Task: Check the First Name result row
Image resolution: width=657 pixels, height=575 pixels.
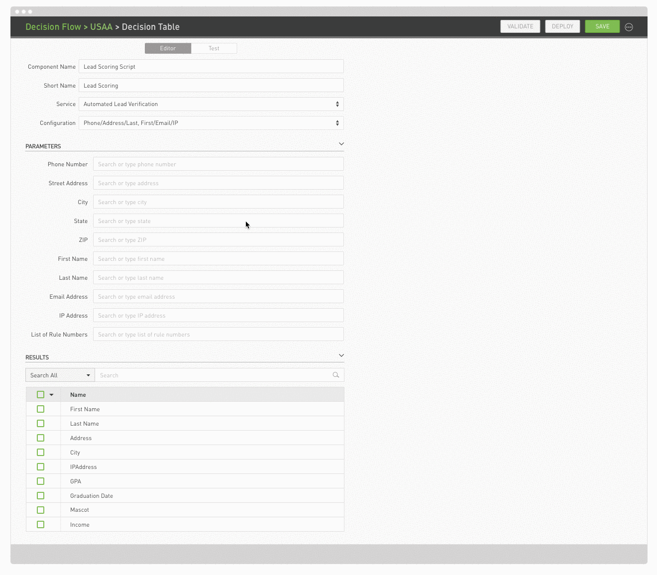Action: 41,409
